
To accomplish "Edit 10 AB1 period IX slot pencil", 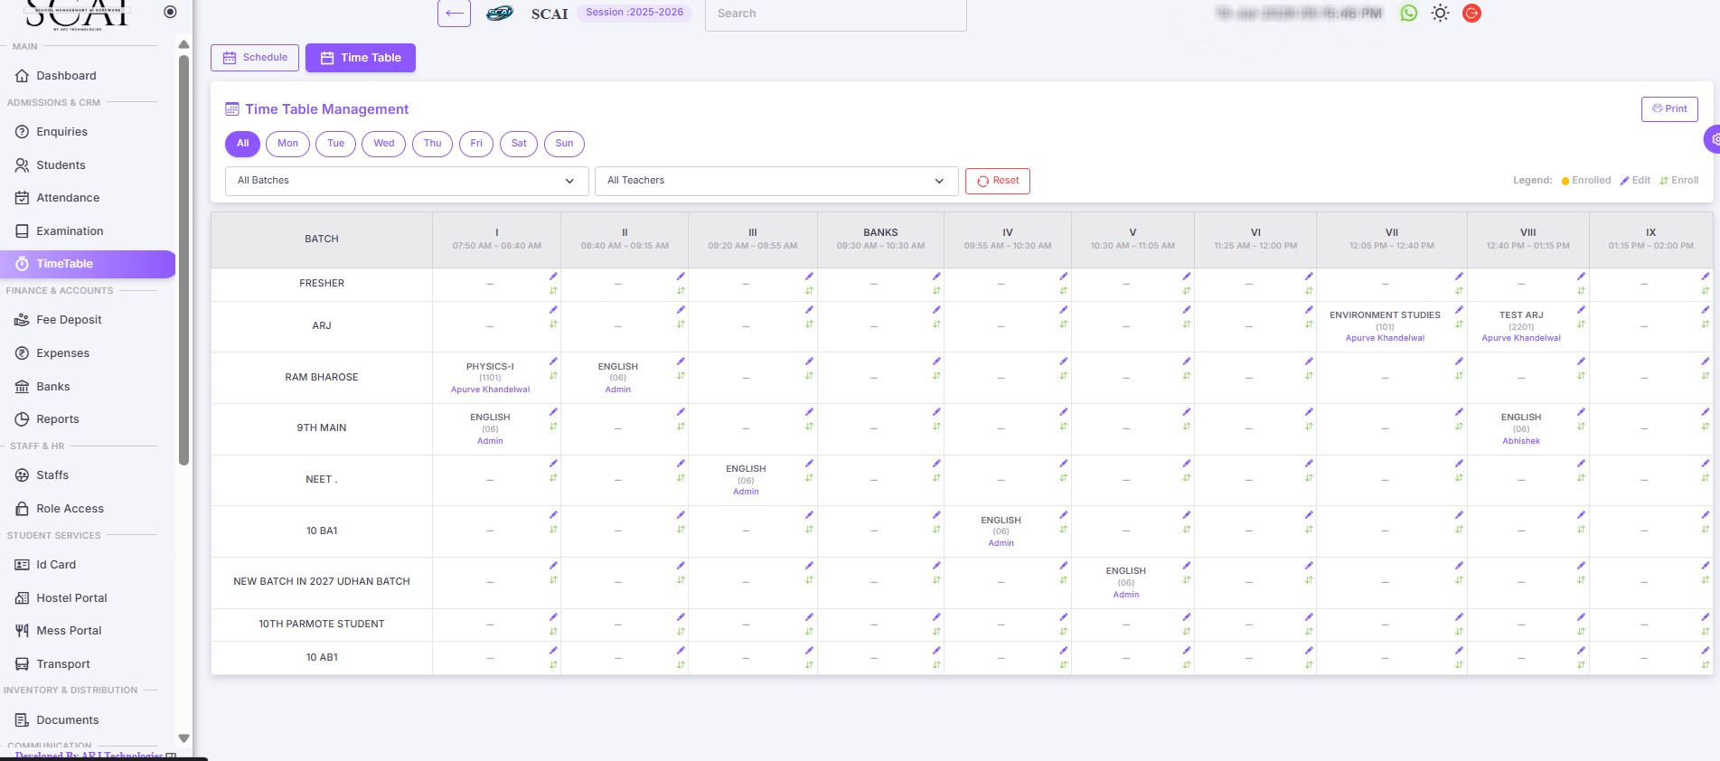I will (x=1705, y=651).
